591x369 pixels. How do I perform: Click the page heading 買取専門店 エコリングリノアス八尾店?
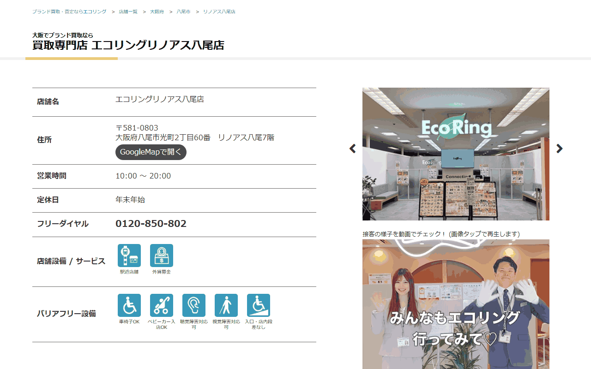pyautogui.click(x=128, y=45)
